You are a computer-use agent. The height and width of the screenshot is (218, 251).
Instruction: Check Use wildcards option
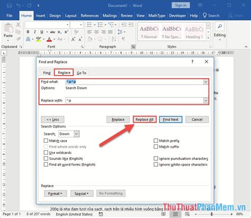click(x=46, y=152)
